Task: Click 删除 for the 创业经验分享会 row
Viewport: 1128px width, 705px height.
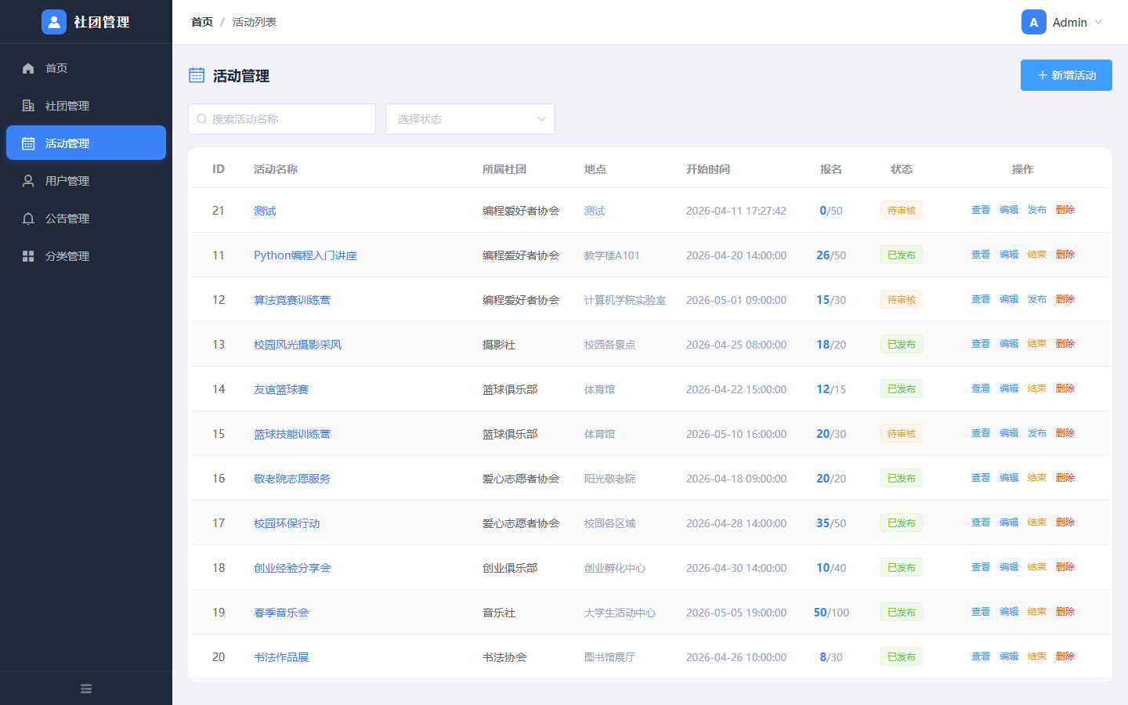Action: coord(1065,567)
